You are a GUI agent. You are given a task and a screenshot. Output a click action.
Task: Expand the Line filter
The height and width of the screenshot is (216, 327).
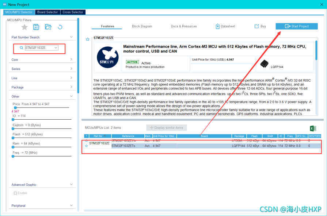[x=71, y=78]
